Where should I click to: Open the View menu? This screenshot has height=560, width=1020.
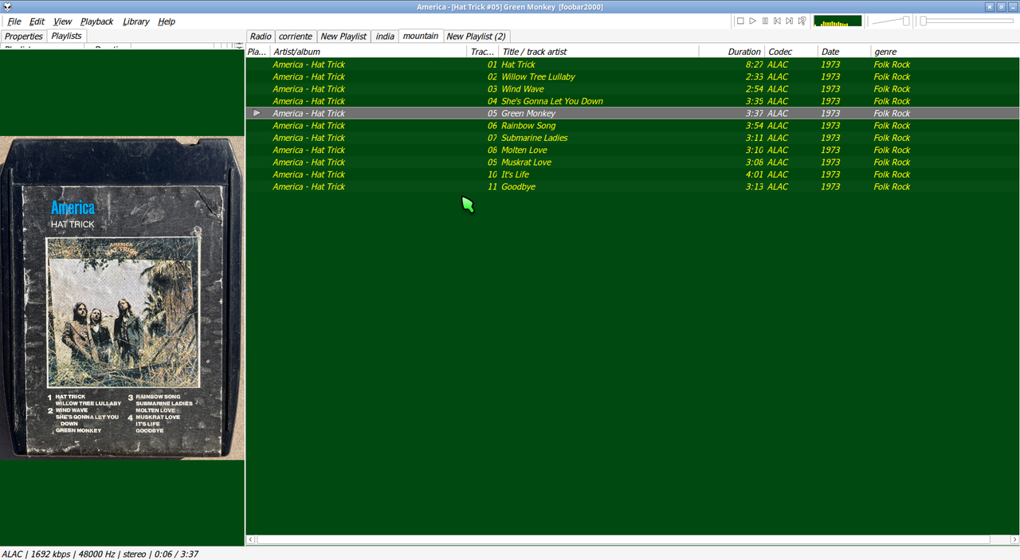tap(62, 22)
